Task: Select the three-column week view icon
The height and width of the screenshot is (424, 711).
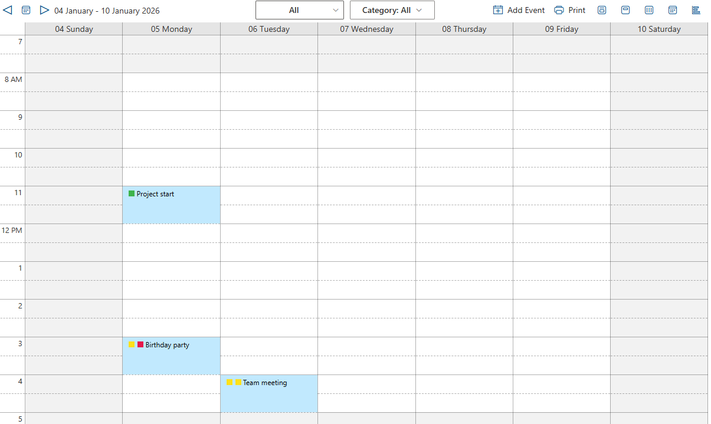Action: [649, 10]
